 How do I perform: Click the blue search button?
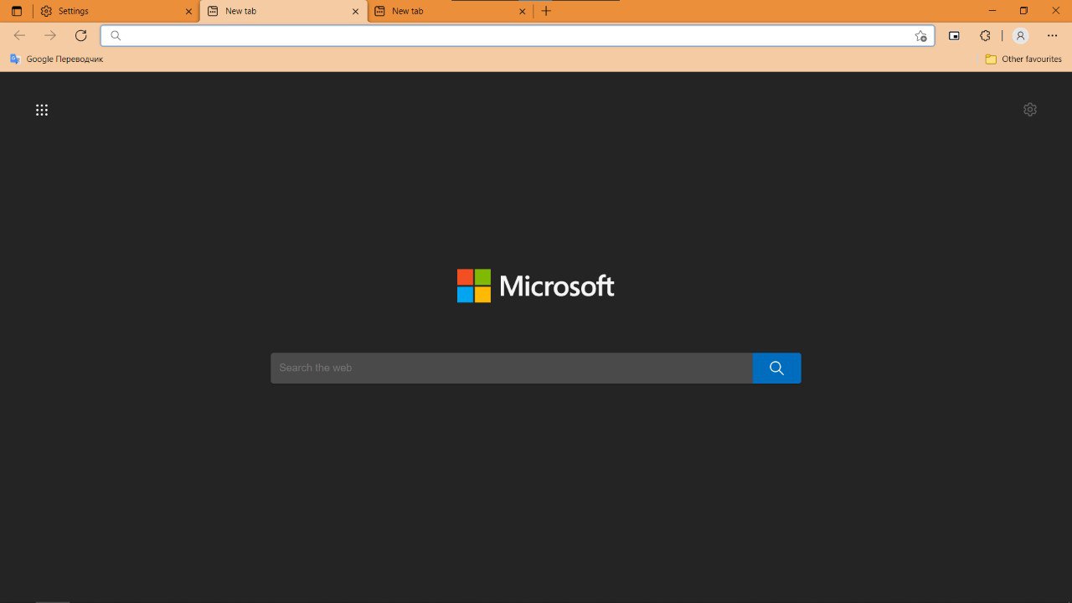pos(776,368)
